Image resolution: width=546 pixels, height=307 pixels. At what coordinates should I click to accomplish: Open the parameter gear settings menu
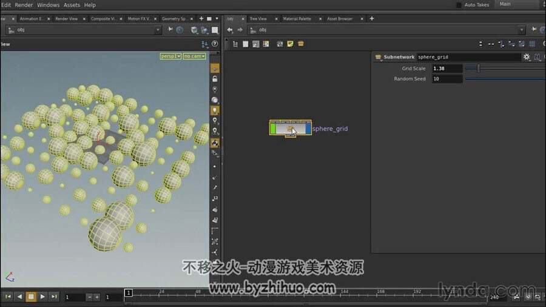tap(527, 57)
